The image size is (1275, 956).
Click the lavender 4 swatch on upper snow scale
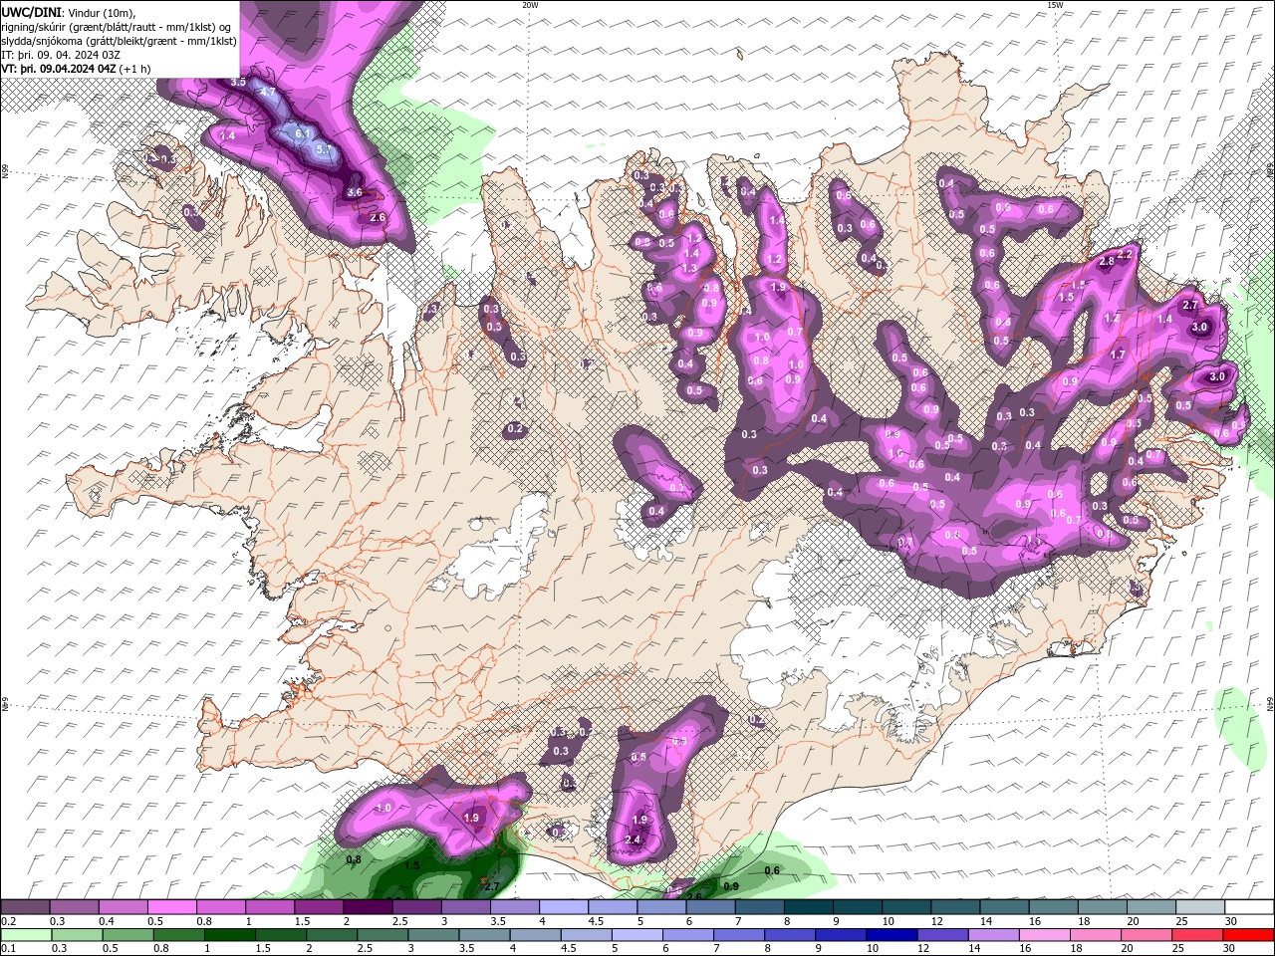click(x=563, y=907)
